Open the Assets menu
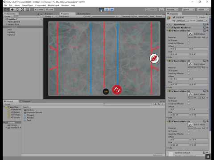Viewport: 214px width, 160px height. (17, 5)
